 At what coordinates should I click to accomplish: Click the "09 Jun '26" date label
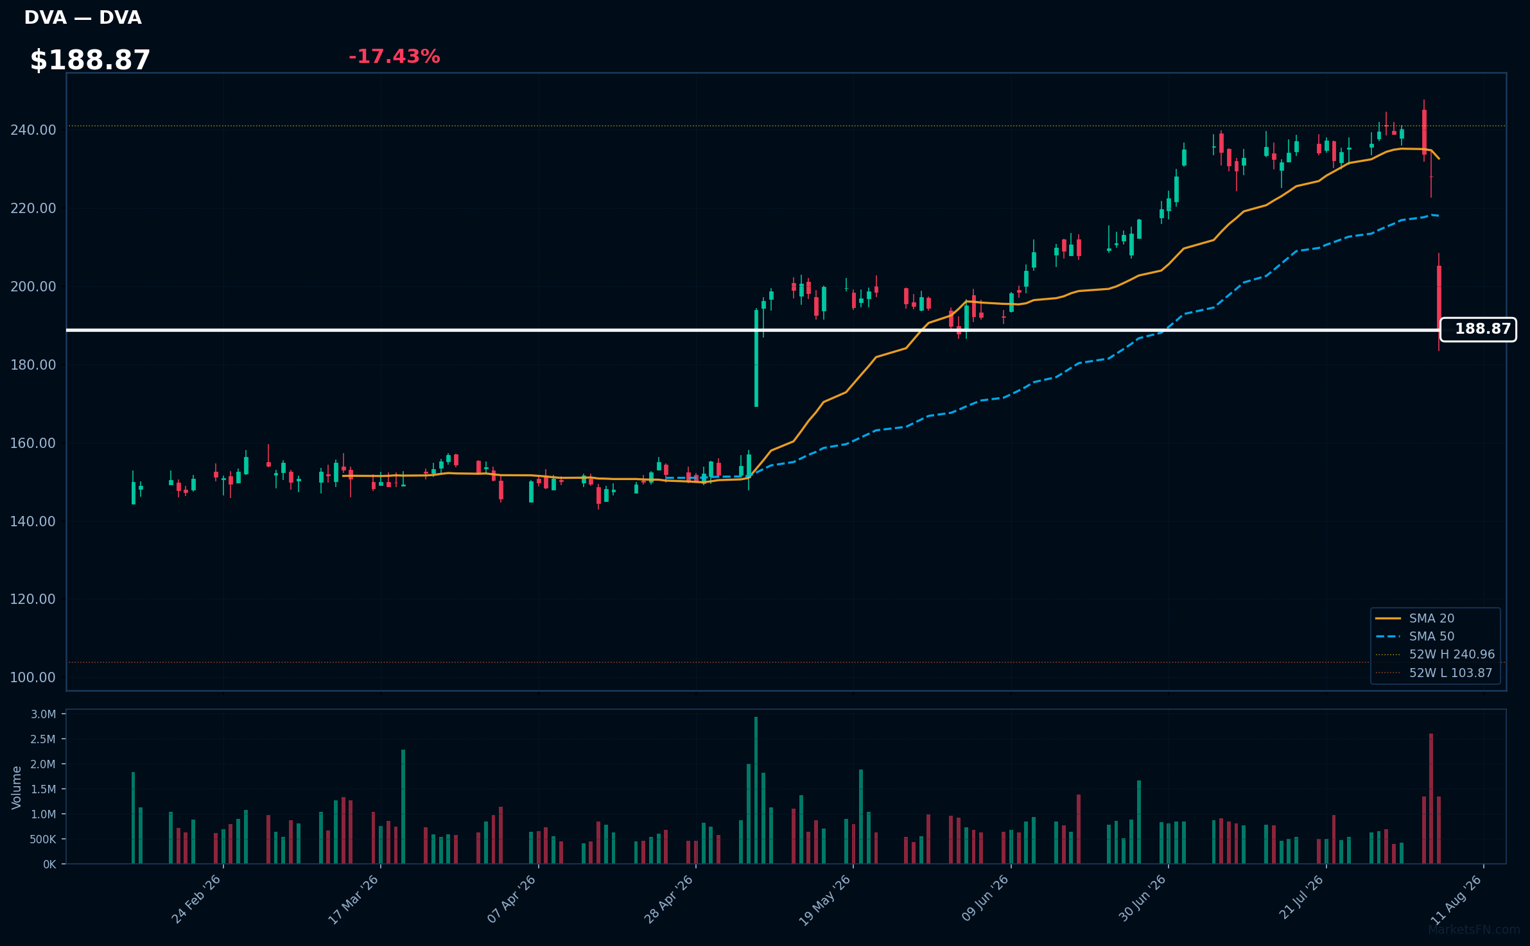click(x=984, y=900)
